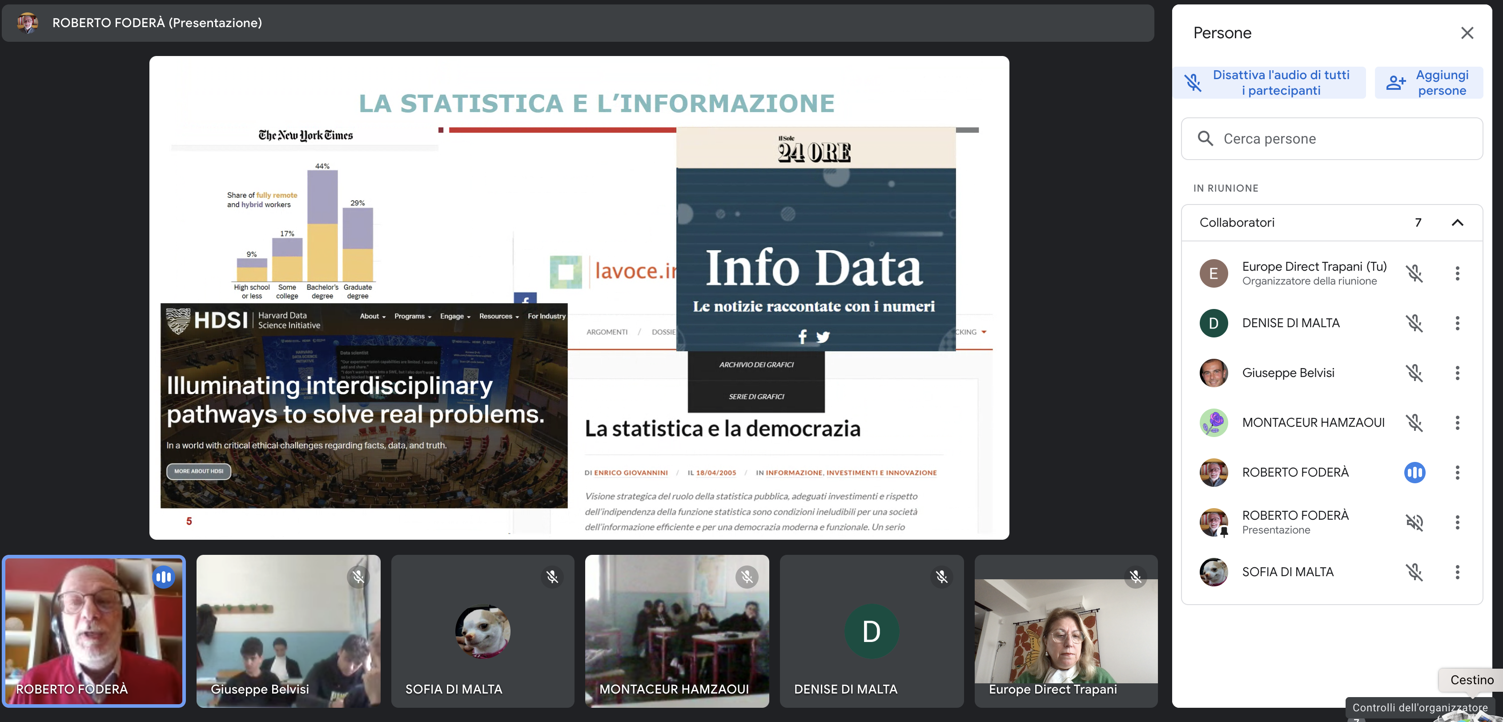Screen dimensions: 1503x722
Task: Mute icon for DENISE DI MALTA in list
Action: click(1415, 322)
